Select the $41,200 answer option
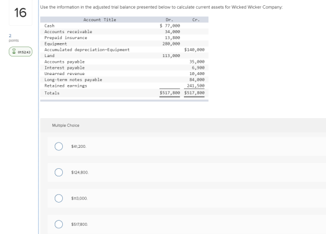326x234 pixels. (59, 146)
